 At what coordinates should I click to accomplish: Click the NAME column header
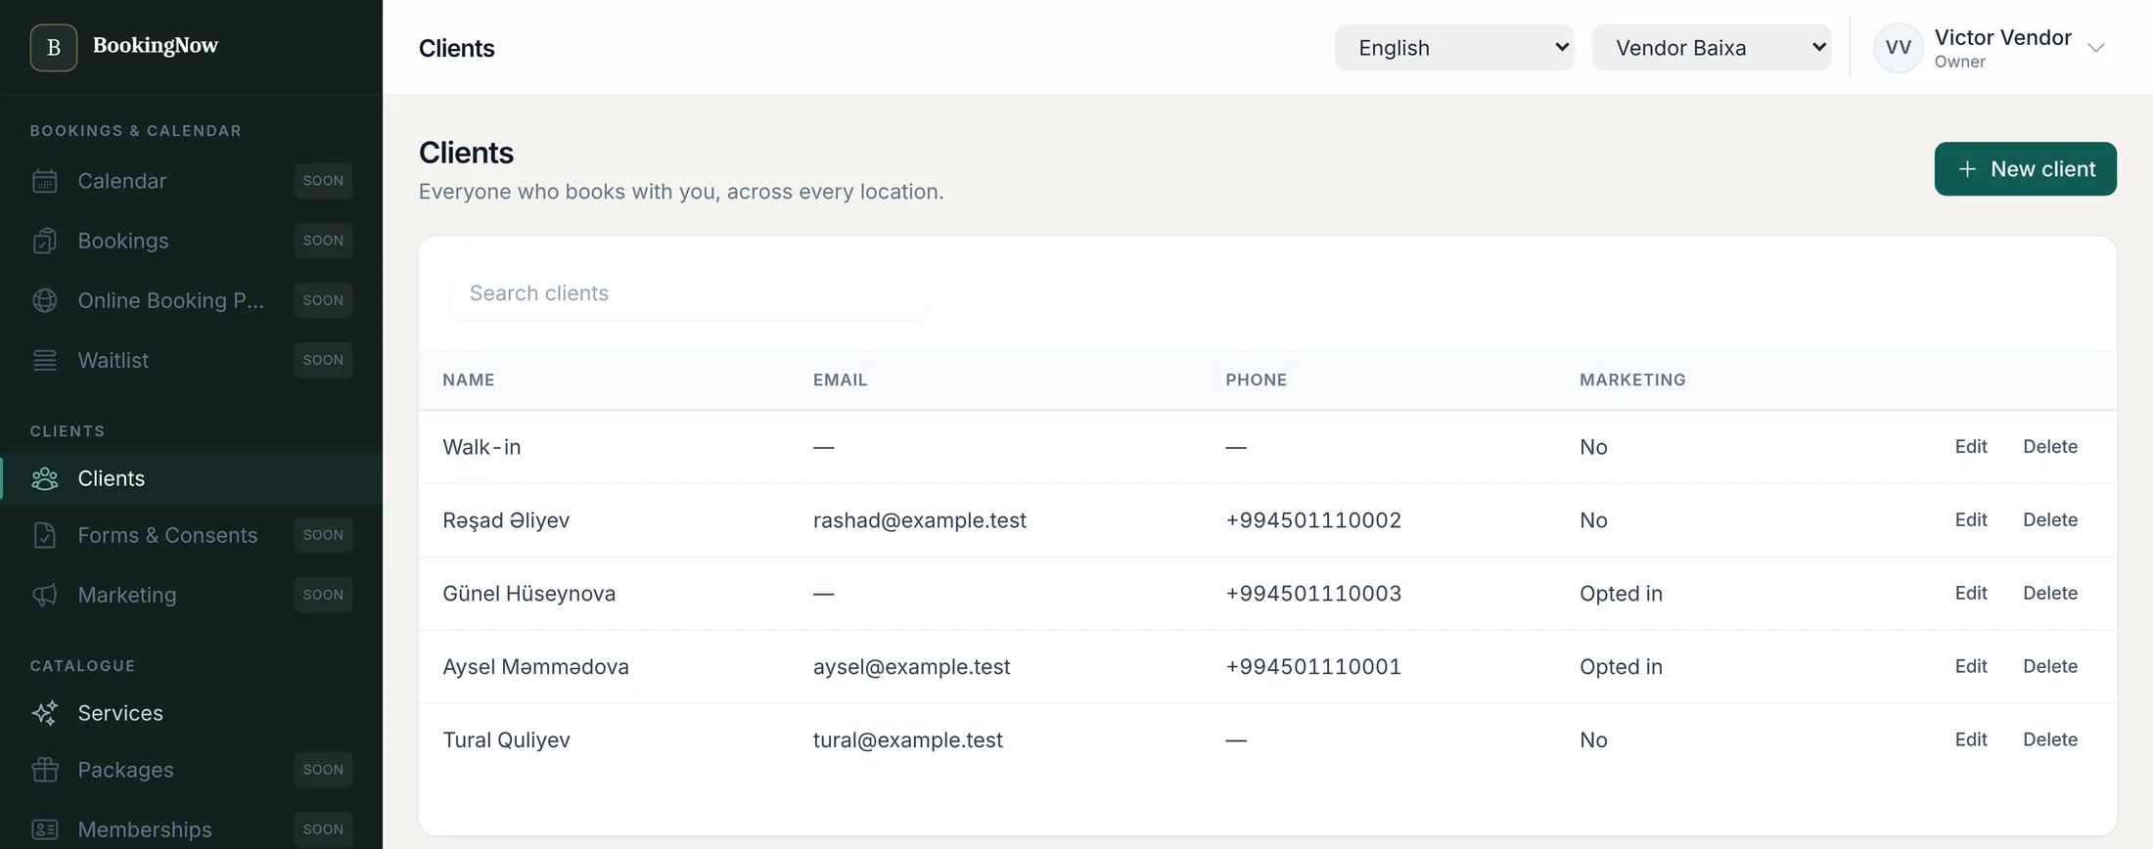(x=469, y=380)
